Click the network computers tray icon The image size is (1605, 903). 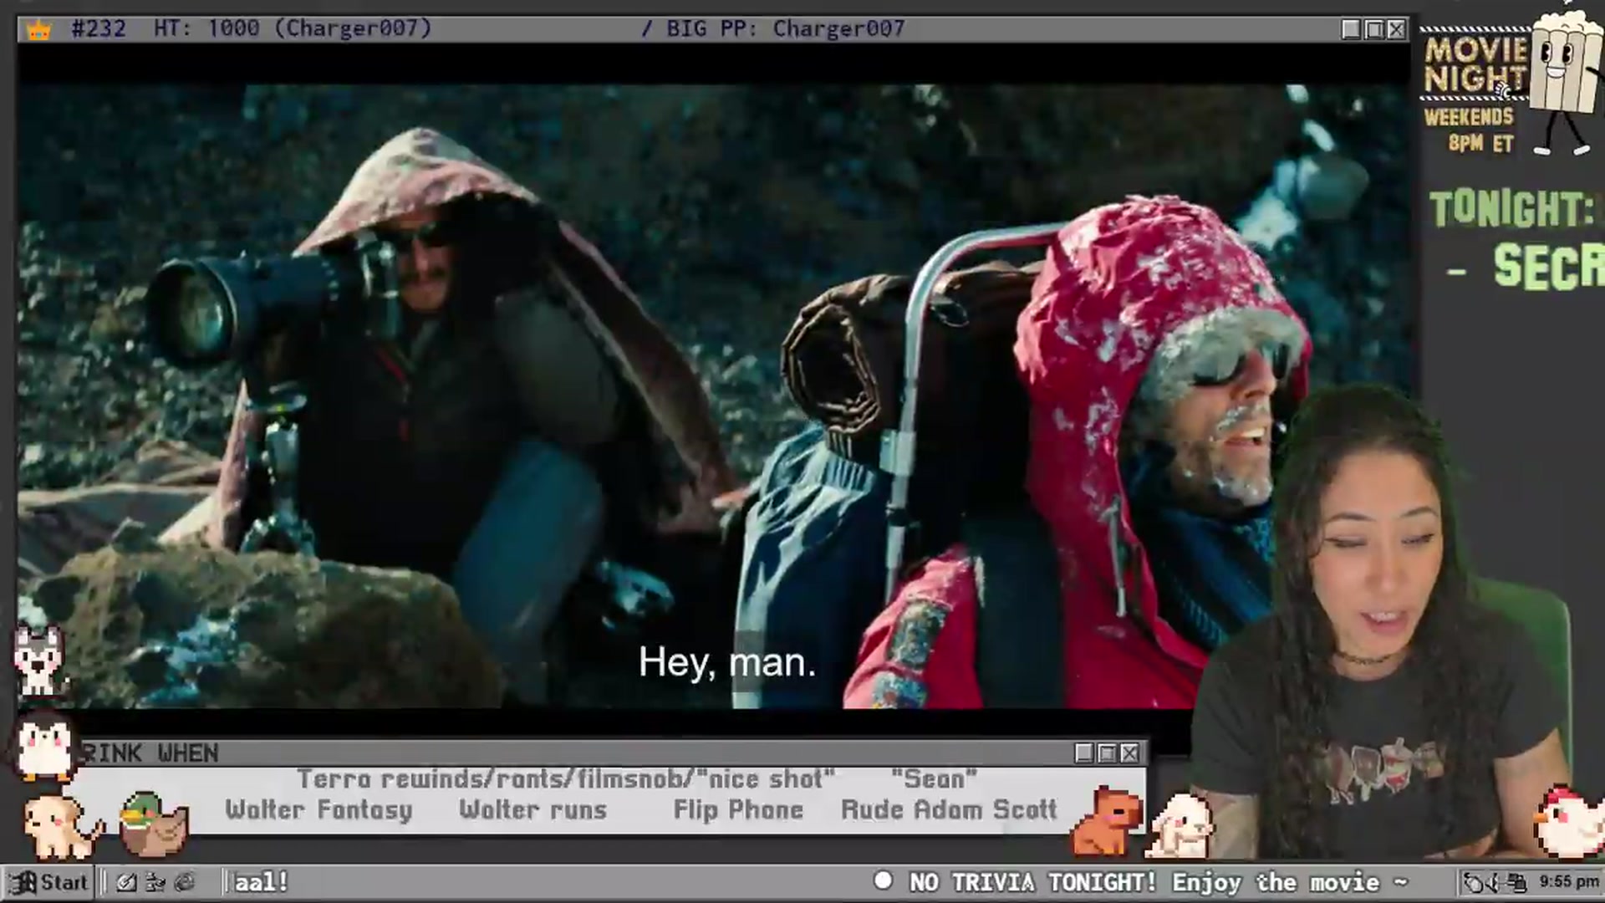point(1516,882)
